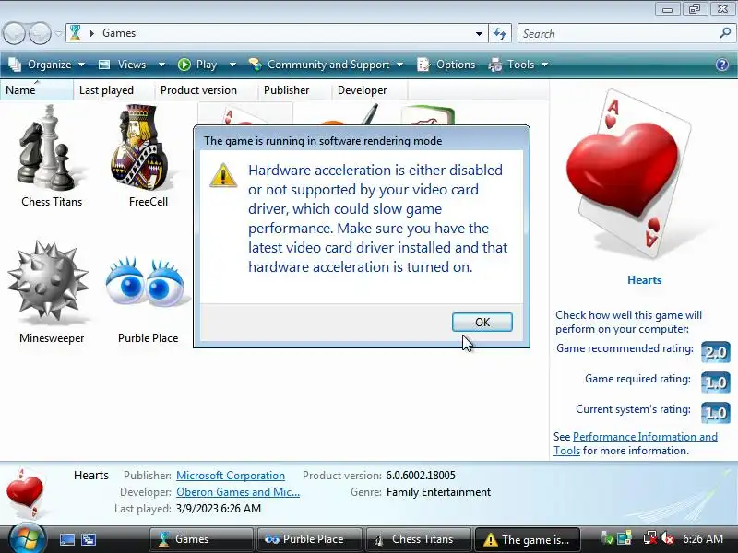Sort by the Last played column
This screenshot has height=553, width=738.
[x=113, y=90]
